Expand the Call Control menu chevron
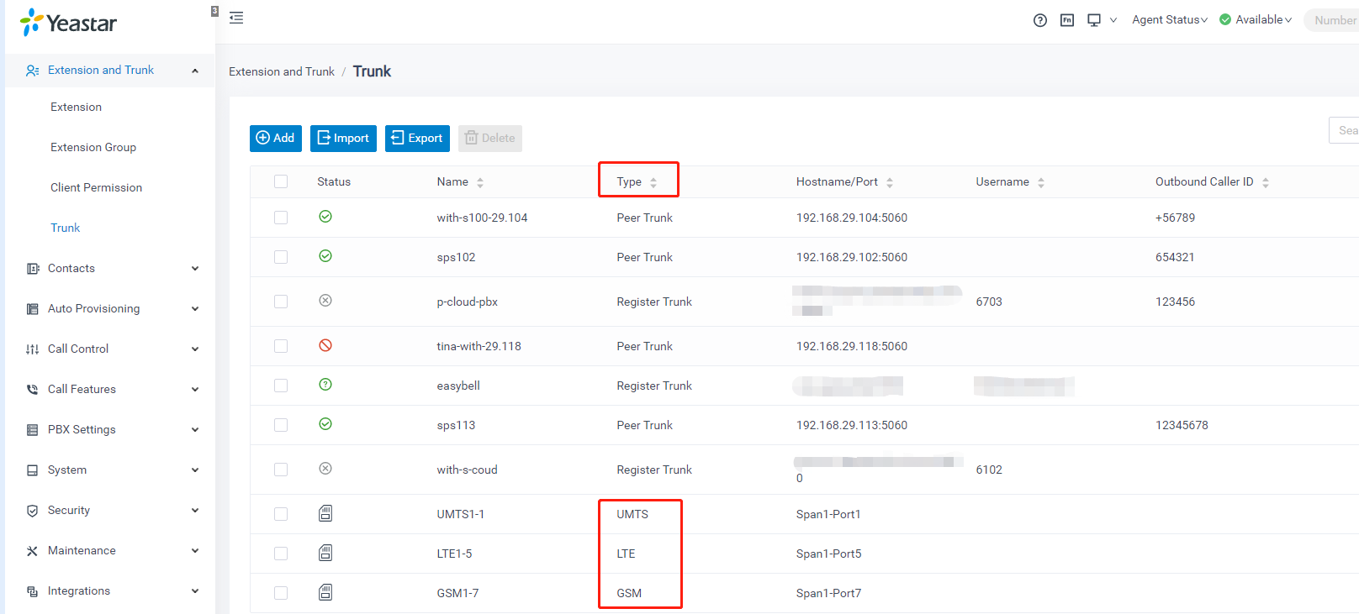The width and height of the screenshot is (1359, 614). pyautogui.click(x=195, y=349)
